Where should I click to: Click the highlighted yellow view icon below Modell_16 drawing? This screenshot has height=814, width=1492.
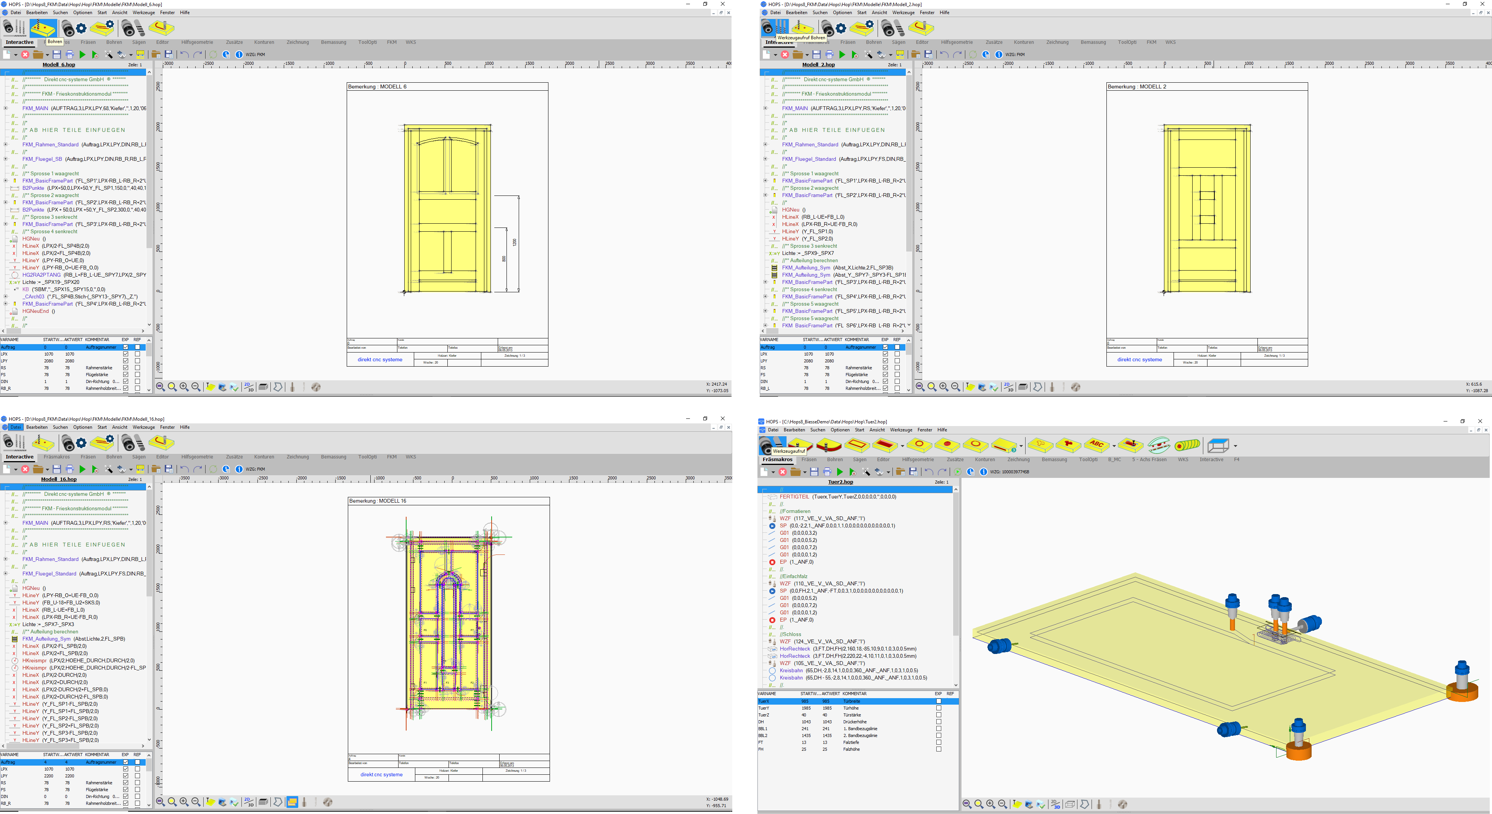pos(292,802)
